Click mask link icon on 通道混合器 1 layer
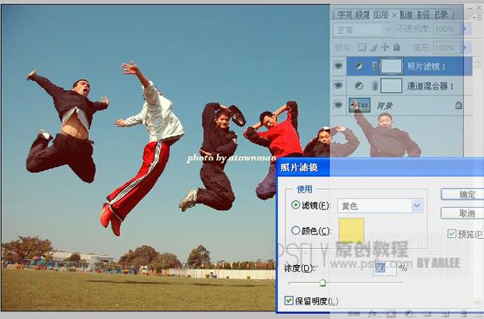 375,86
